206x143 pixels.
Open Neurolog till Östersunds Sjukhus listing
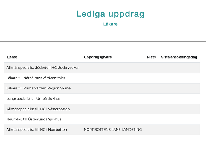[x=34, y=119]
